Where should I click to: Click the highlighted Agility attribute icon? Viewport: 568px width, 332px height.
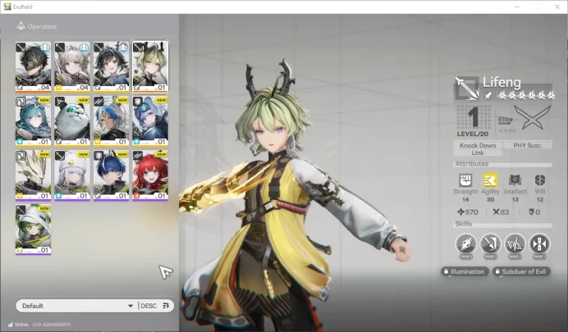490,180
